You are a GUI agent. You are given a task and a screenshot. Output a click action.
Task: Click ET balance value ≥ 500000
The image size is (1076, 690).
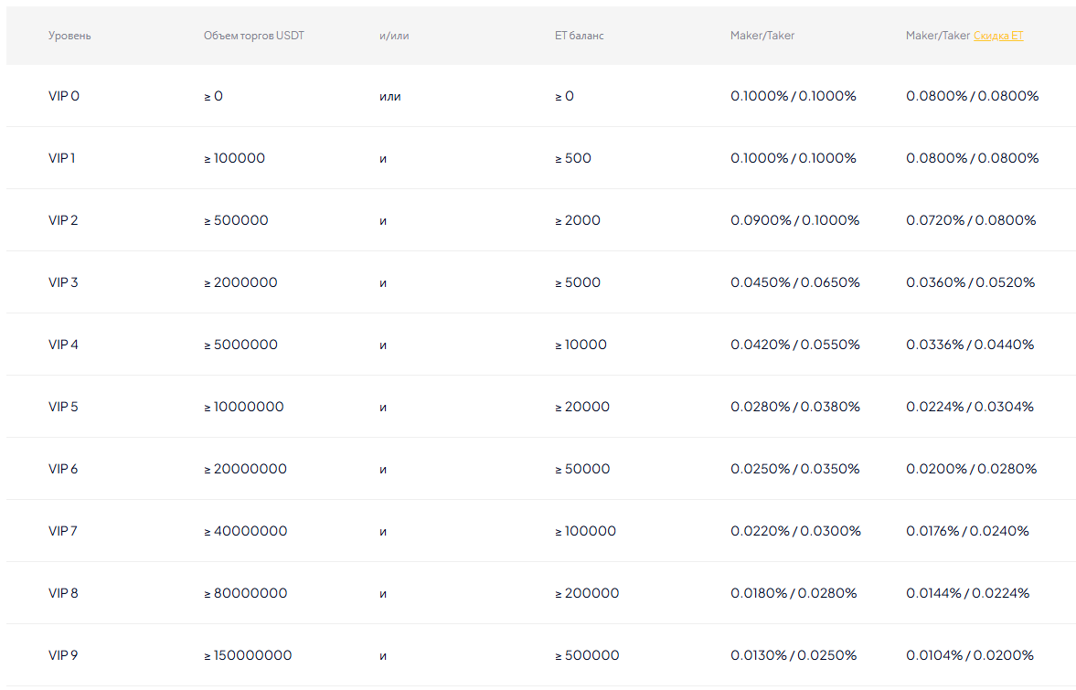(x=587, y=655)
